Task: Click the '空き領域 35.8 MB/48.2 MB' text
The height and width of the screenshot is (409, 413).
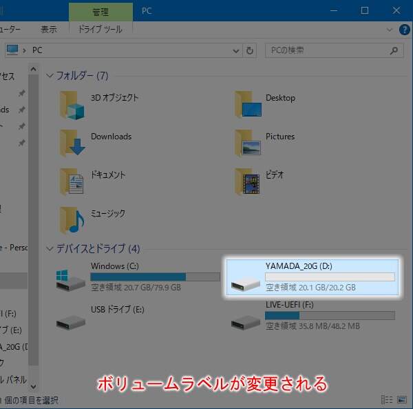Action: point(313,326)
